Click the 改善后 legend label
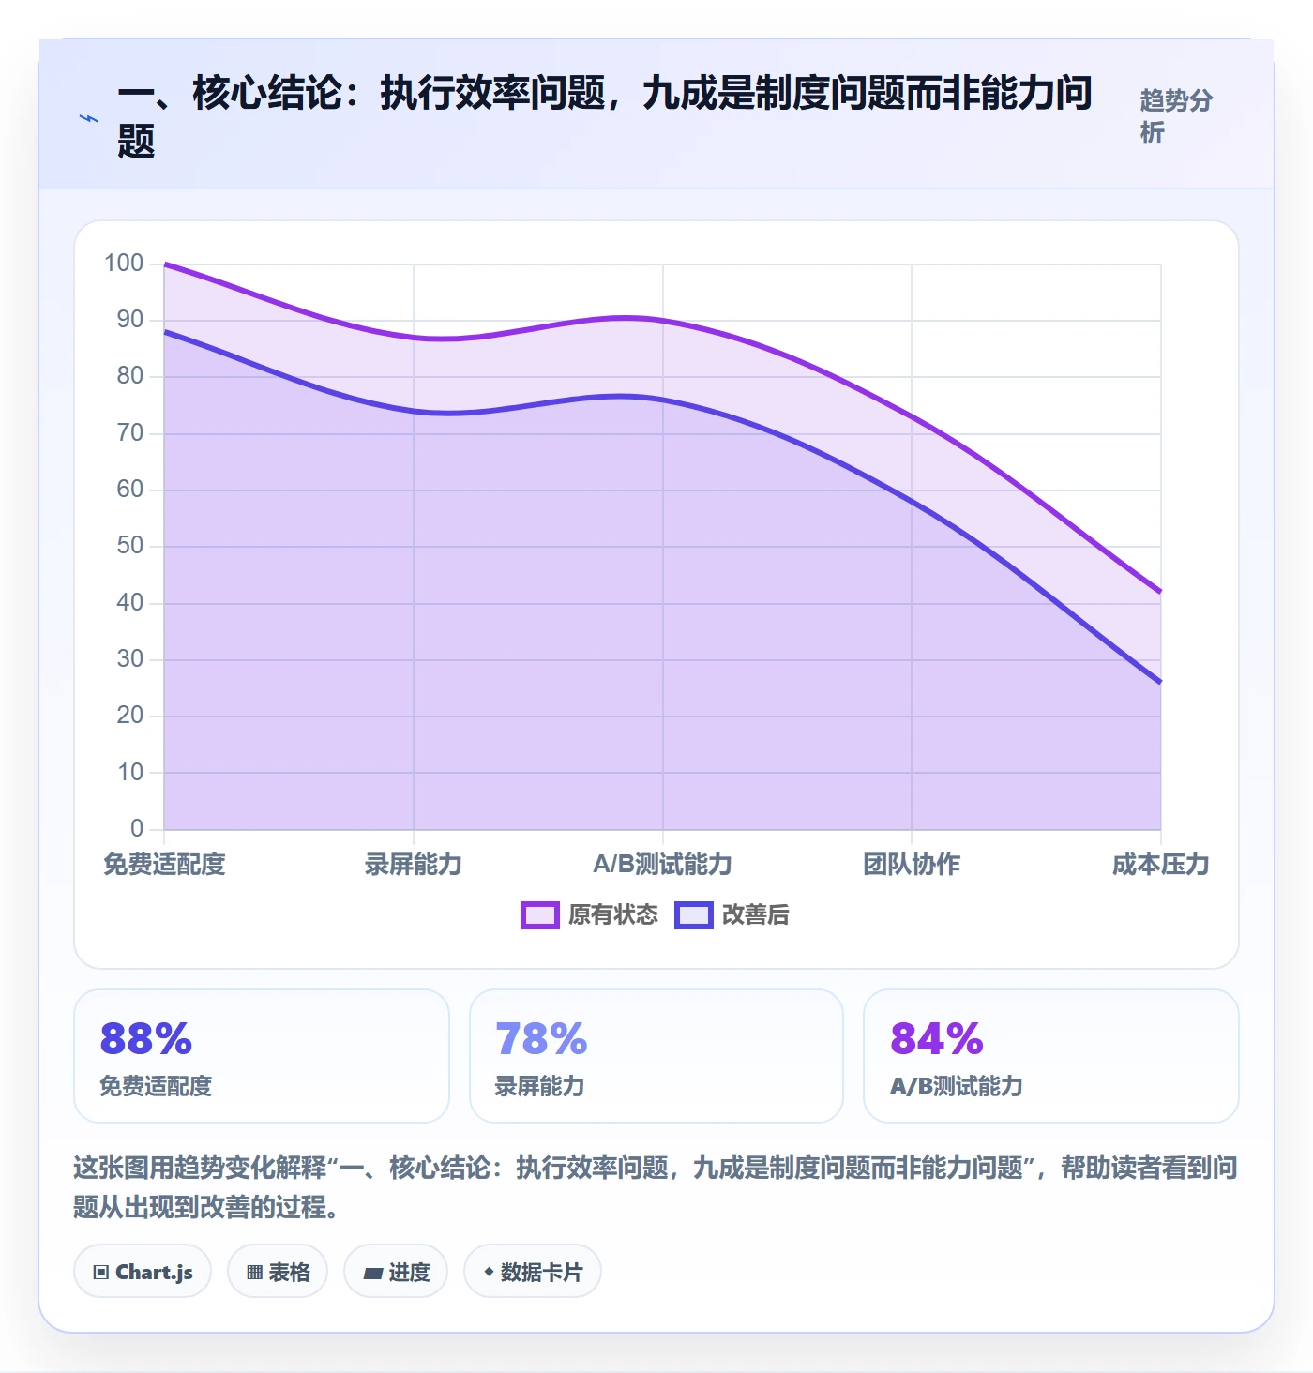Image resolution: width=1313 pixels, height=1373 pixels. coord(756,915)
